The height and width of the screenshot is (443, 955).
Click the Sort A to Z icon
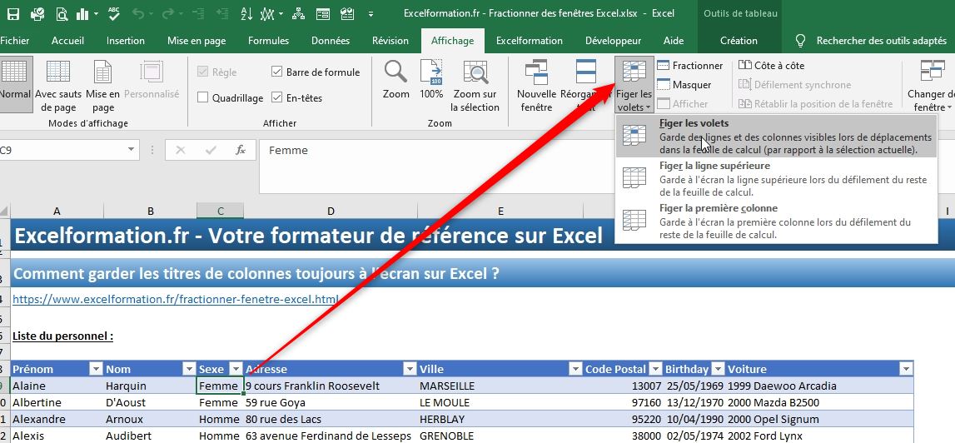tap(246, 13)
